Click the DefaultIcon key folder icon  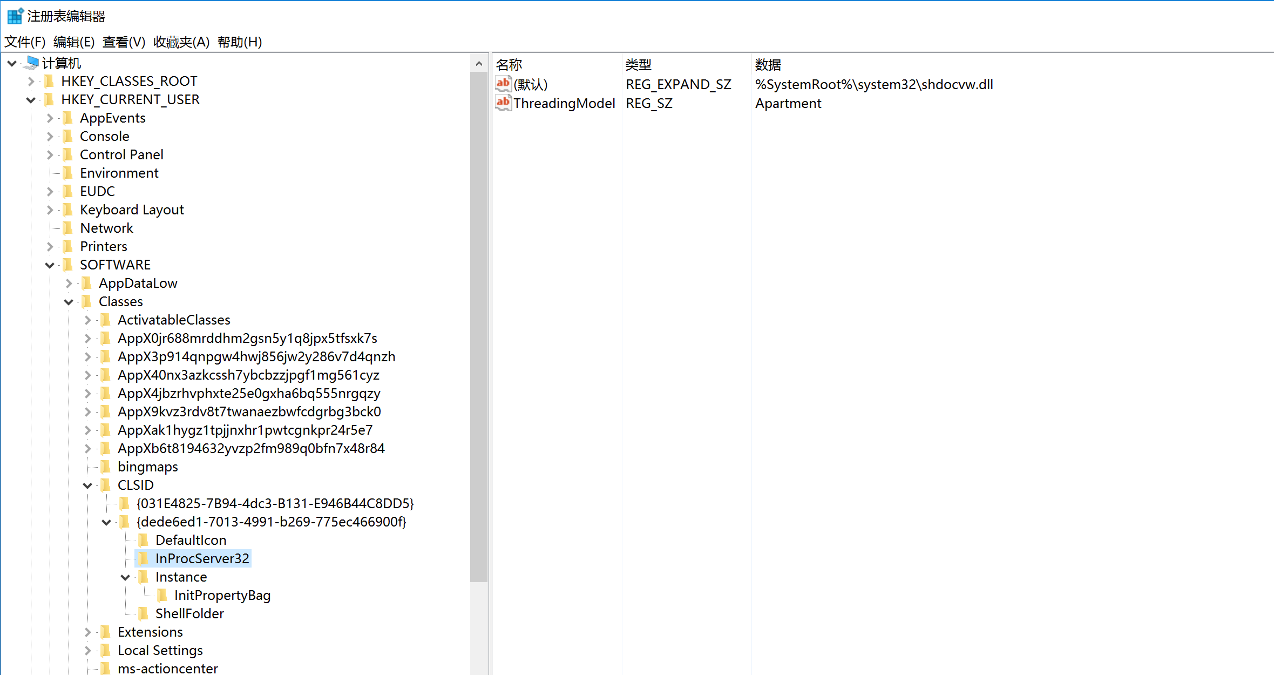point(143,540)
